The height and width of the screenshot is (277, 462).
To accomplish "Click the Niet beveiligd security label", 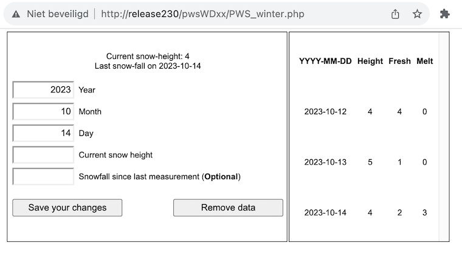I will pyautogui.click(x=58, y=14).
